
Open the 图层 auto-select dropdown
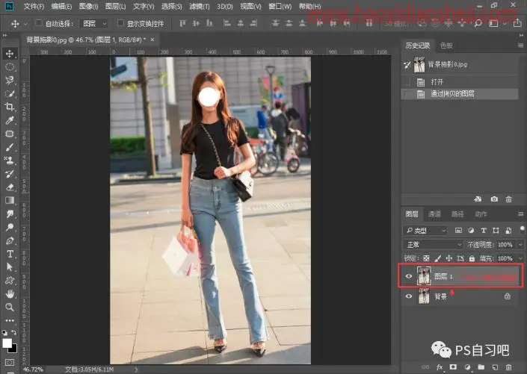click(94, 23)
